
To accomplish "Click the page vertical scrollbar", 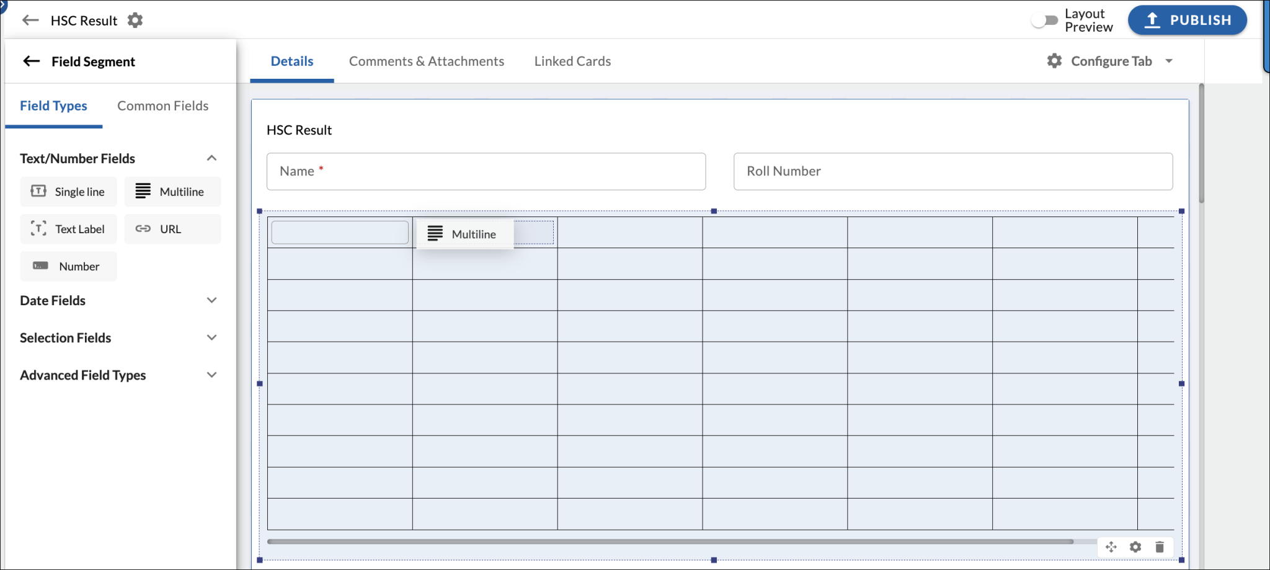I will tap(1201, 143).
